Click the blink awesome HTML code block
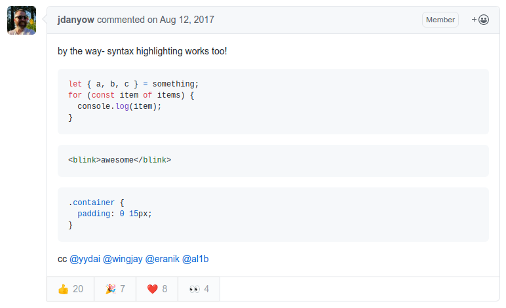Image resolution: width=506 pixels, height=308 pixels. coord(273,160)
